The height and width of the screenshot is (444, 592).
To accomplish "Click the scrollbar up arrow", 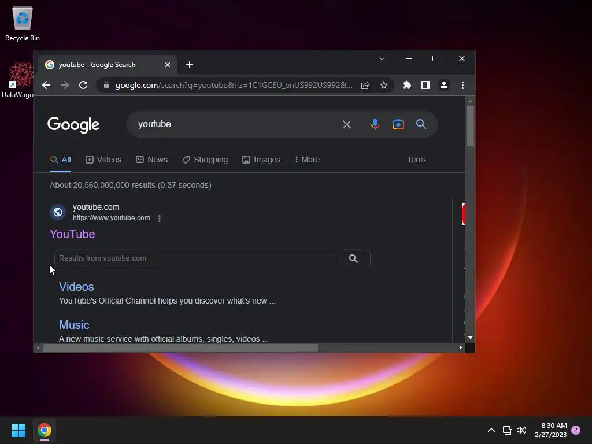I will tap(470, 101).
